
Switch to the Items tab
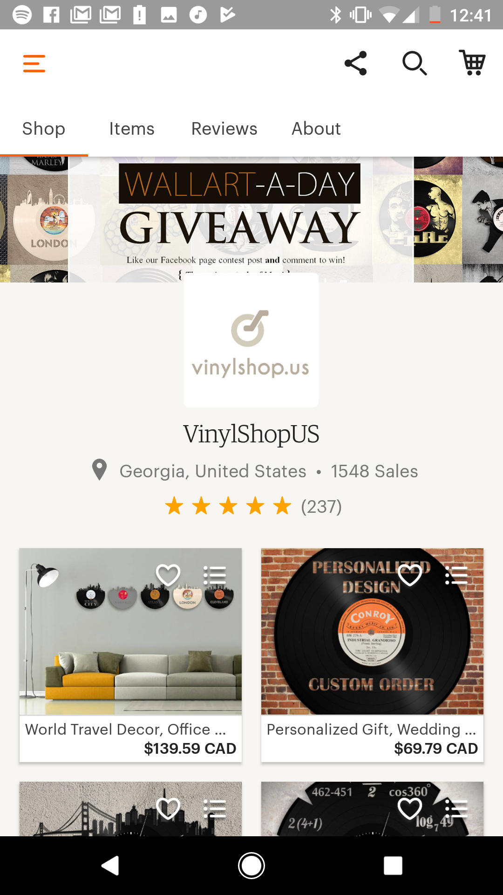tap(132, 129)
